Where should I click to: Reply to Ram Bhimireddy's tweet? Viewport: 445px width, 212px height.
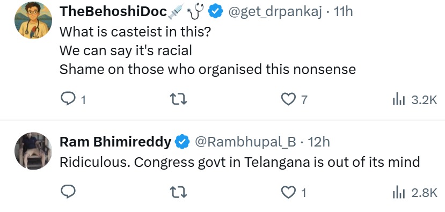(x=68, y=193)
